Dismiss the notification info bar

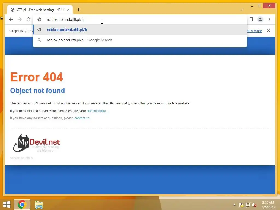coord(269,31)
